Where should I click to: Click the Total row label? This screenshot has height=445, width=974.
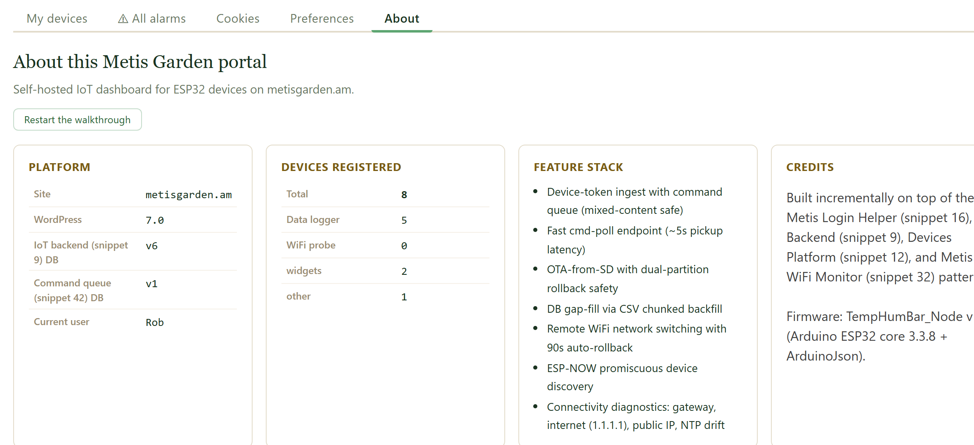[x=297, y=194]
